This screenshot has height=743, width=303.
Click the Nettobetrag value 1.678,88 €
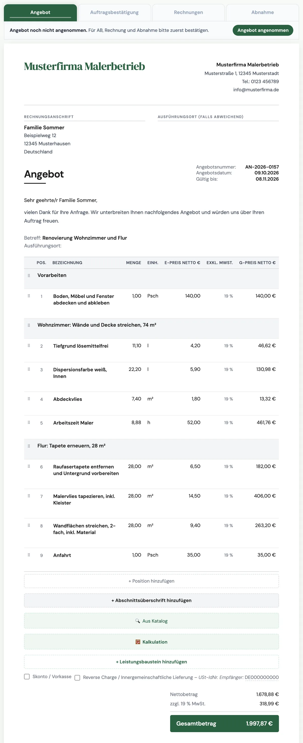pos(267,694)
